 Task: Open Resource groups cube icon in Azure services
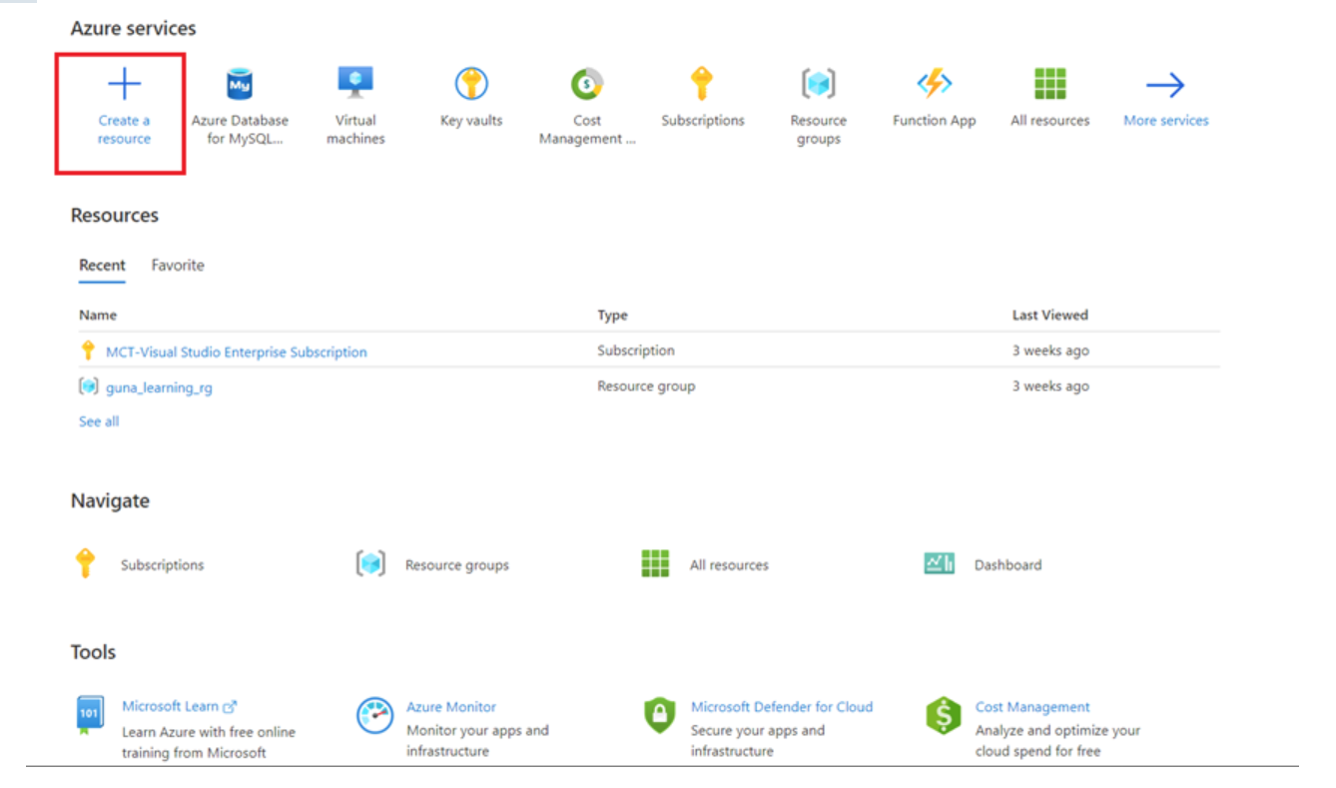(x=819, y=84)
